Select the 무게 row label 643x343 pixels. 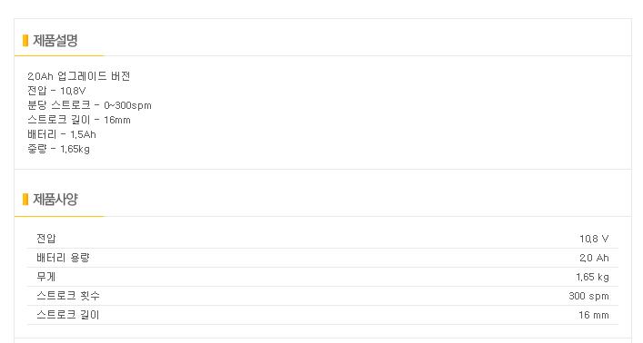click(x=45, y=277)
